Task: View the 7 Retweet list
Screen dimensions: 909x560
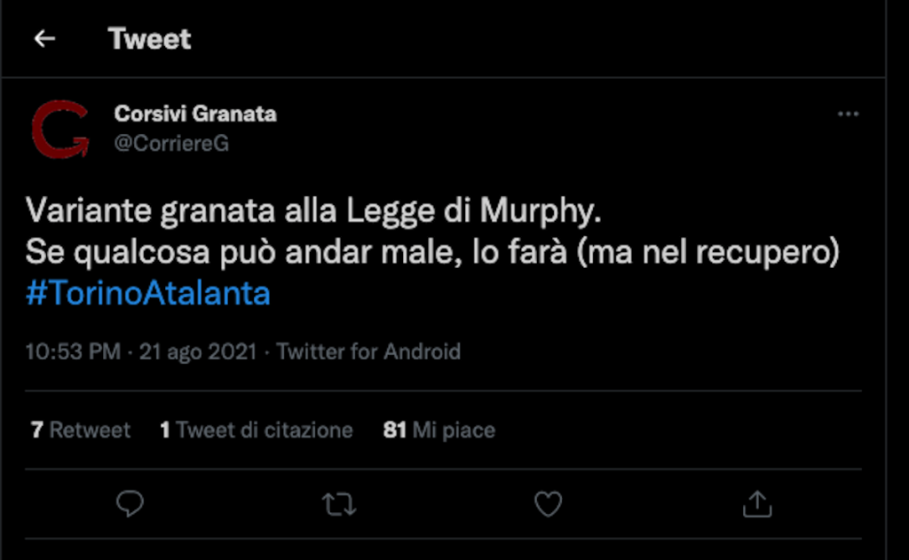Action: (81, 430)
